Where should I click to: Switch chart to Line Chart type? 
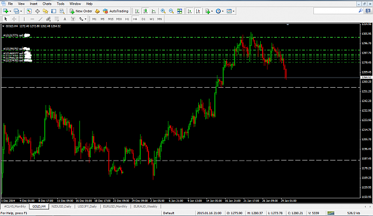[153, 11]
